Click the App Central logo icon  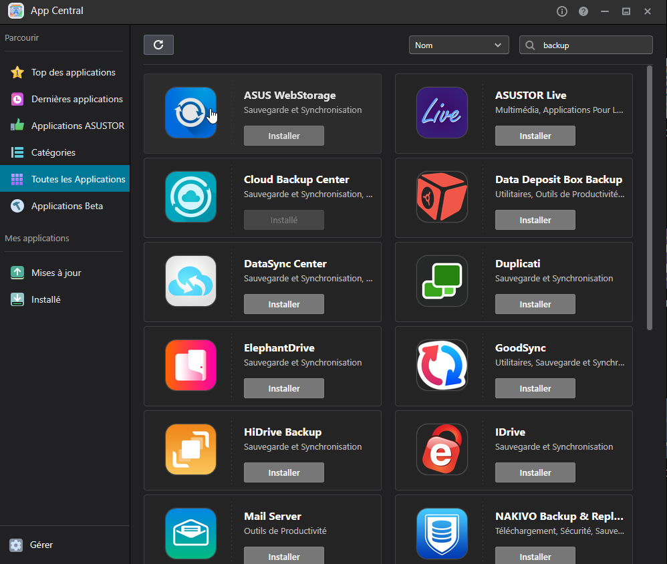pos(16,11)
